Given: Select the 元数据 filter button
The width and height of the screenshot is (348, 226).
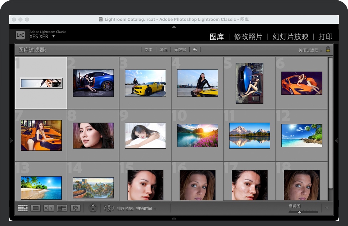Looking at the screenshot, I should coord(180,50).
